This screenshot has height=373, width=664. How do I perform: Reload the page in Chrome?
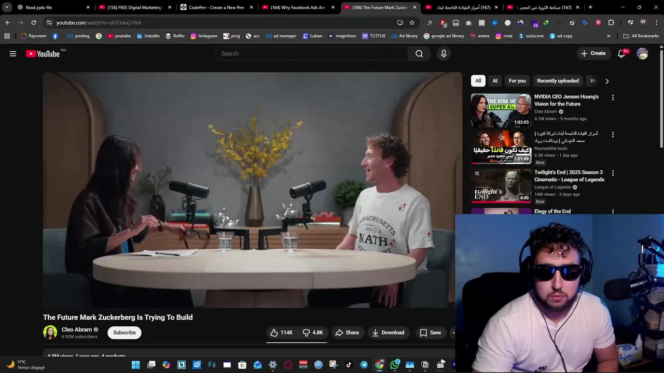coord(34,23)
